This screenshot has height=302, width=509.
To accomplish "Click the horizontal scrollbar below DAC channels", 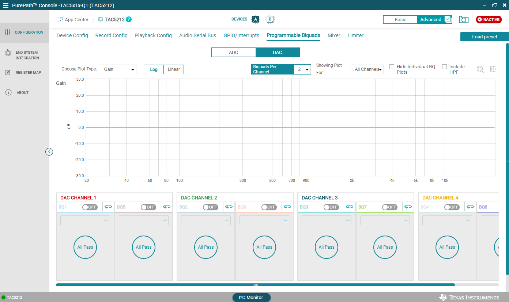I will pyautogui.click(x=255, y=285).
